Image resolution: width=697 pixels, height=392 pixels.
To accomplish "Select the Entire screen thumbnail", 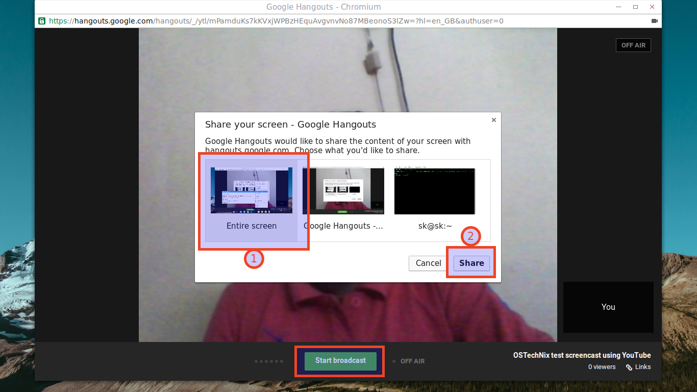I will pyautogui.click(x=252, y=191).
